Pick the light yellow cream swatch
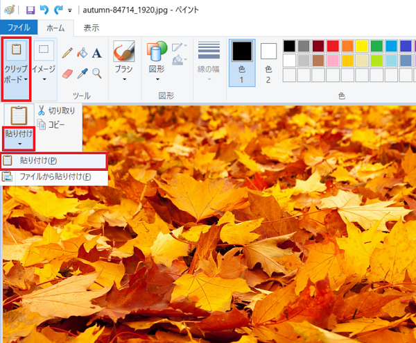The height and width of the screenshot is (343, 416). point(362,60)
